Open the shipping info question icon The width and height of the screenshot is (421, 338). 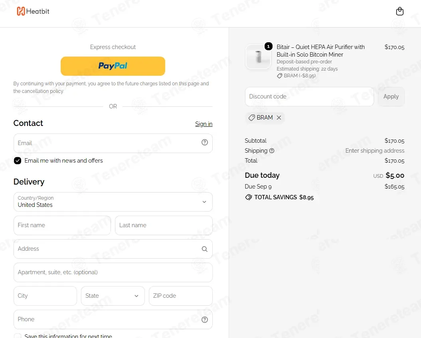272,151
